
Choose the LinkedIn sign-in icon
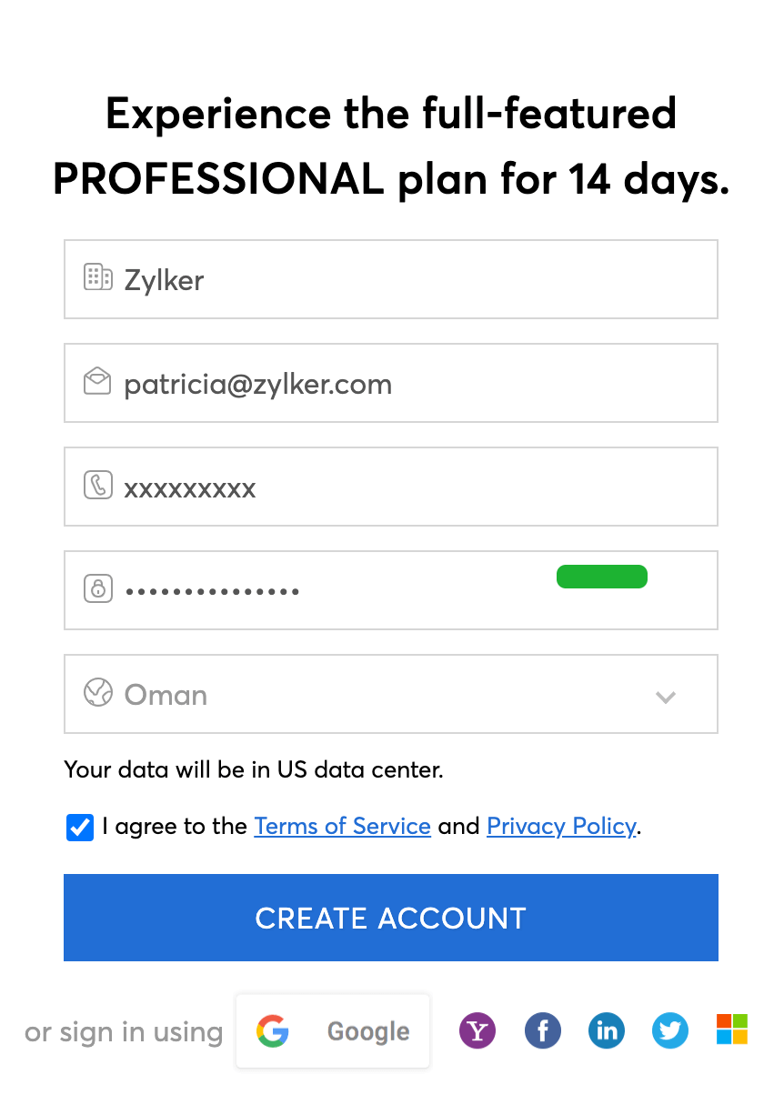click(x=607, y=1031)
